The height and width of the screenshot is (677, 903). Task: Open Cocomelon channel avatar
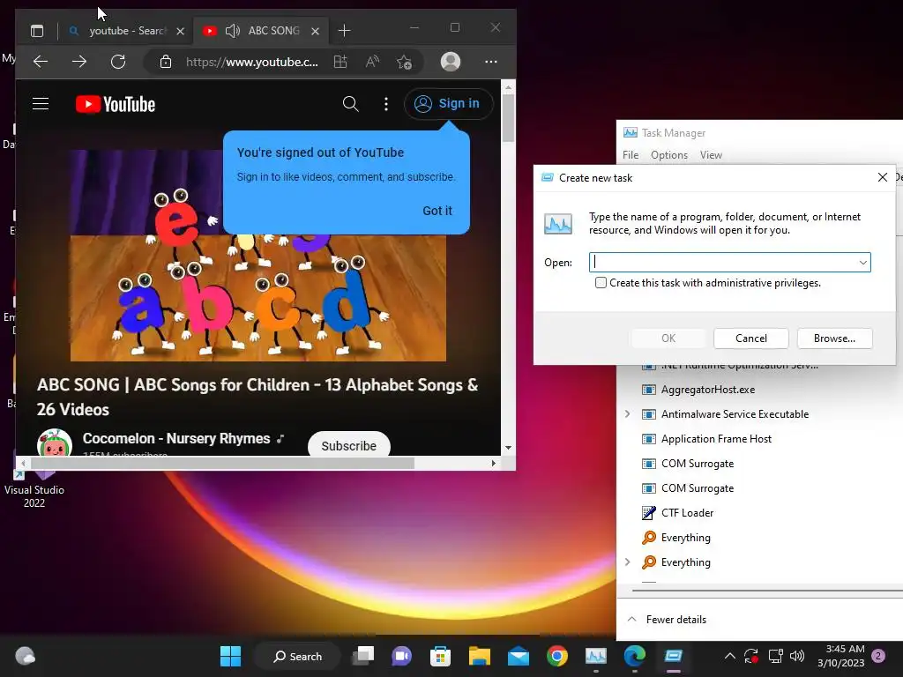(x=54, y=444)
